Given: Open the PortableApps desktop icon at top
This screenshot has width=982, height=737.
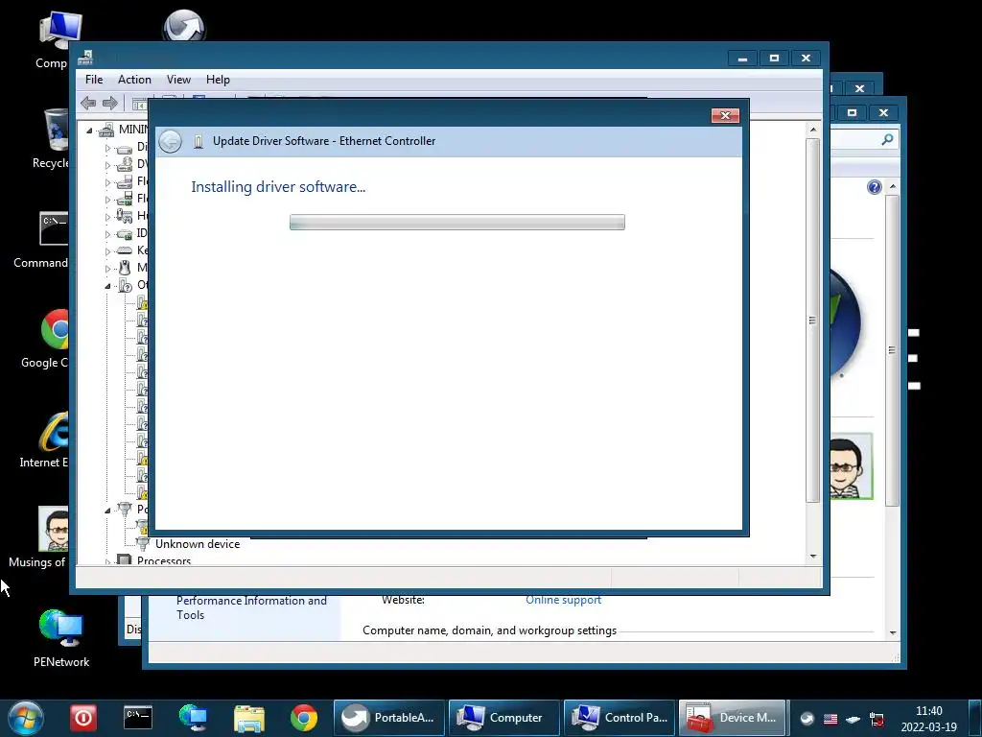Looking at the screenshot, I should click(x=184, y=26).
